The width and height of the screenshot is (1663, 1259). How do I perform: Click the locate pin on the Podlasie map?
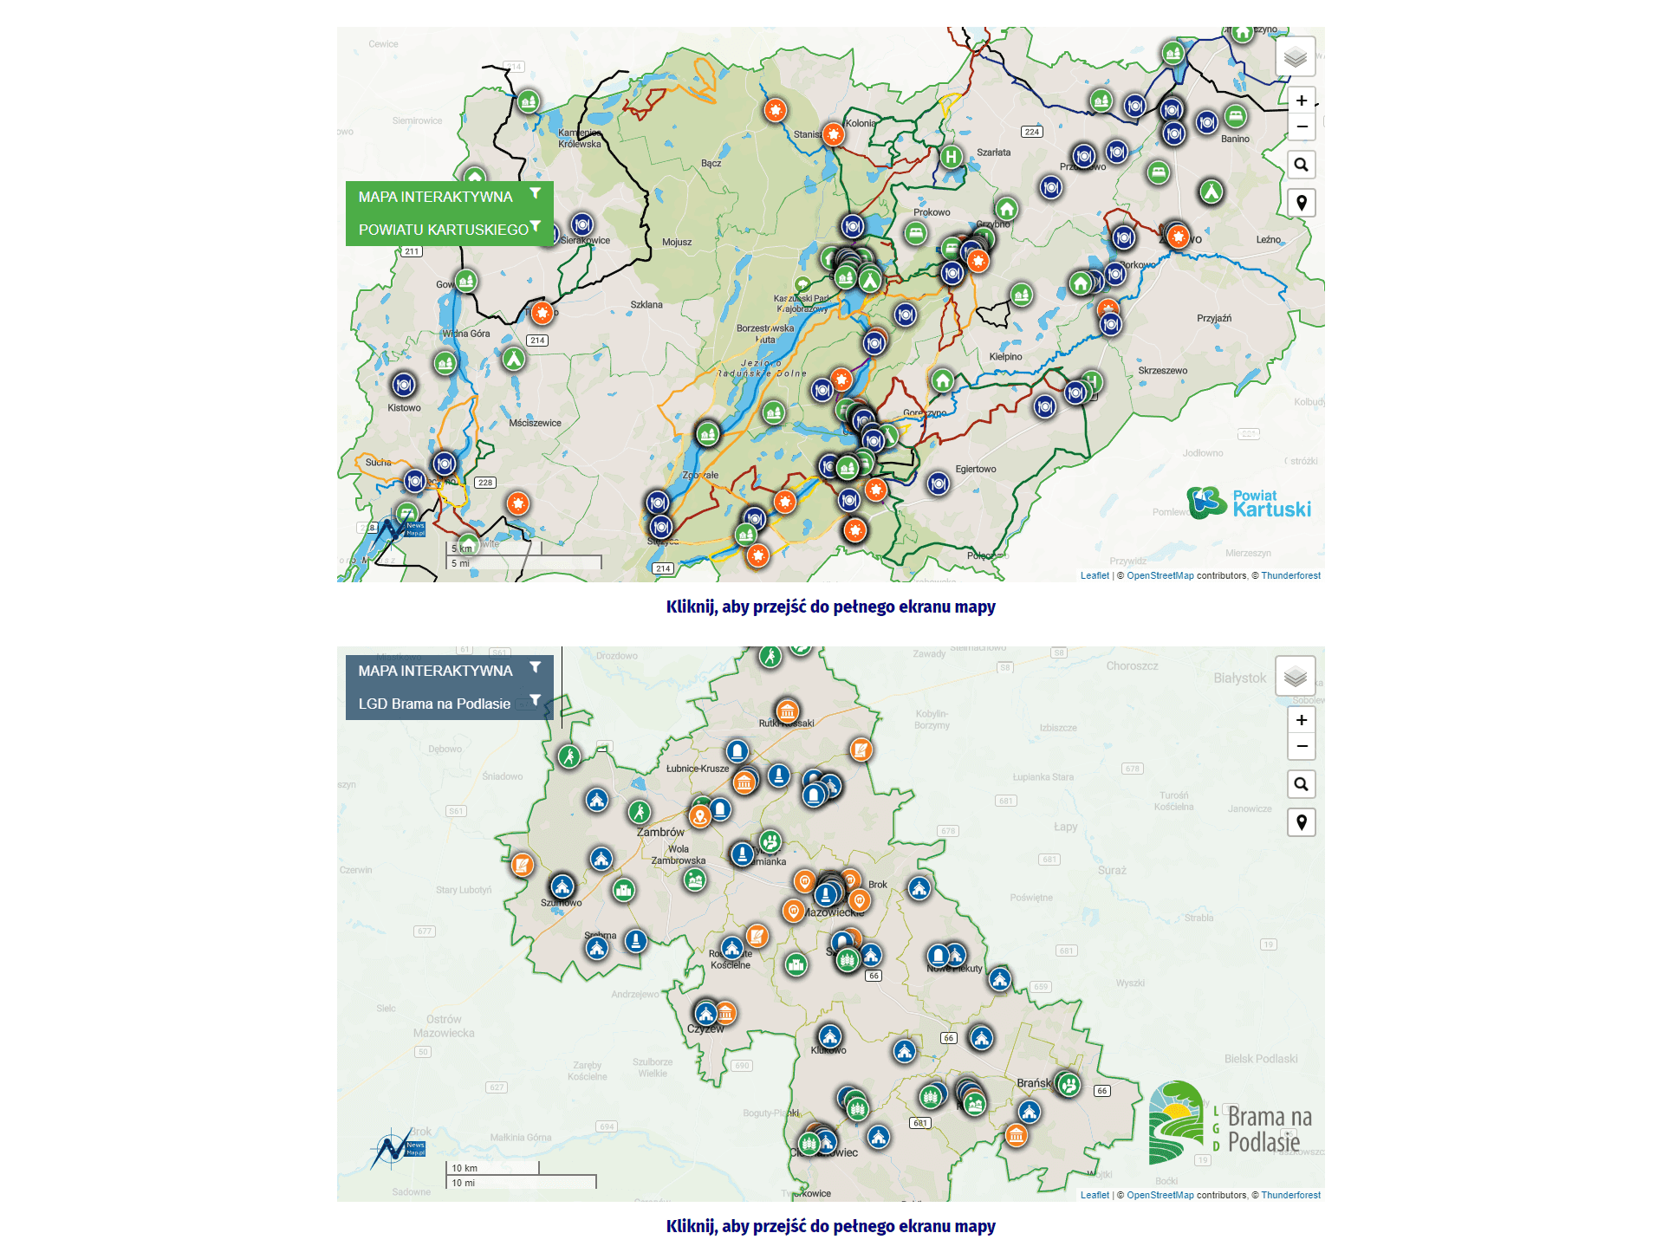(x=1302, y=822)
